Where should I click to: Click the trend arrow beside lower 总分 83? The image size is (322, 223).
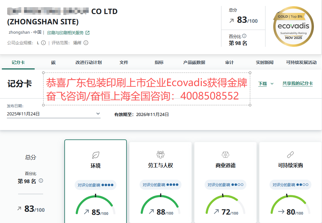tap(19, 209)
